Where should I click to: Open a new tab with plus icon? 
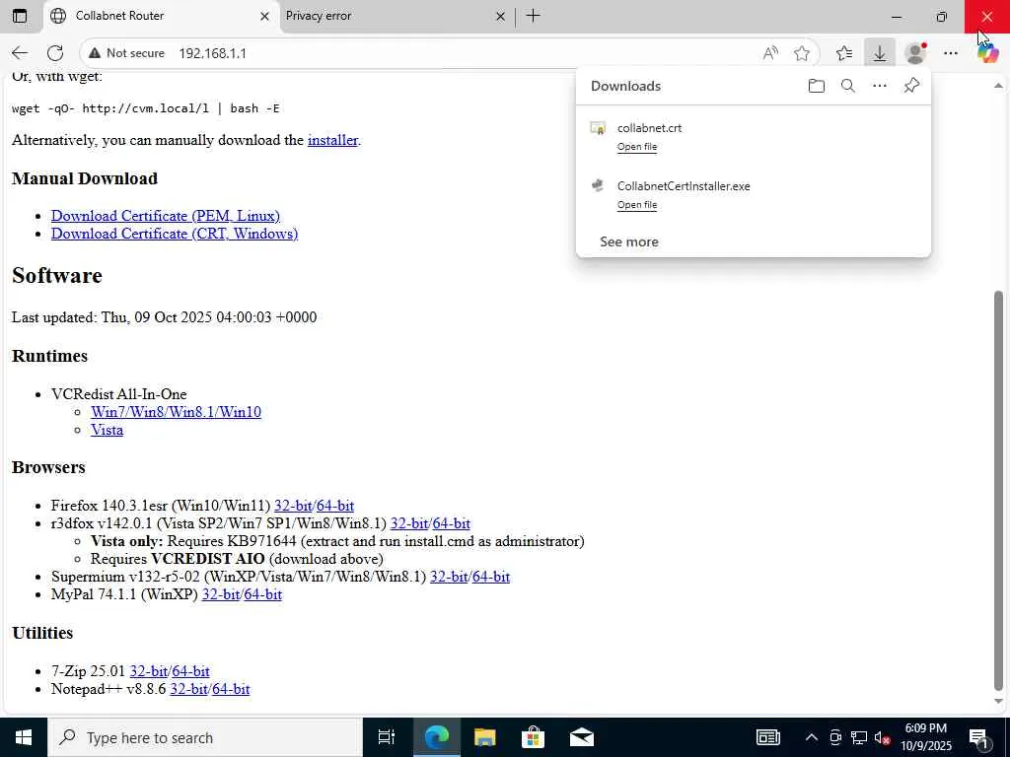(533, 16)
